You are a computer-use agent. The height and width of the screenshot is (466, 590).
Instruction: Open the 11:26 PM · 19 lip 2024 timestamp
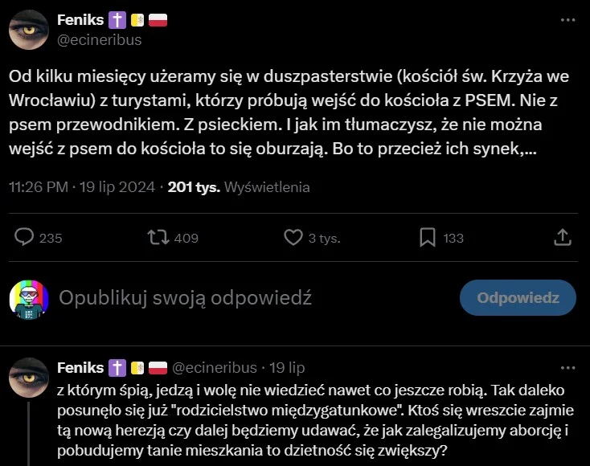82,187
